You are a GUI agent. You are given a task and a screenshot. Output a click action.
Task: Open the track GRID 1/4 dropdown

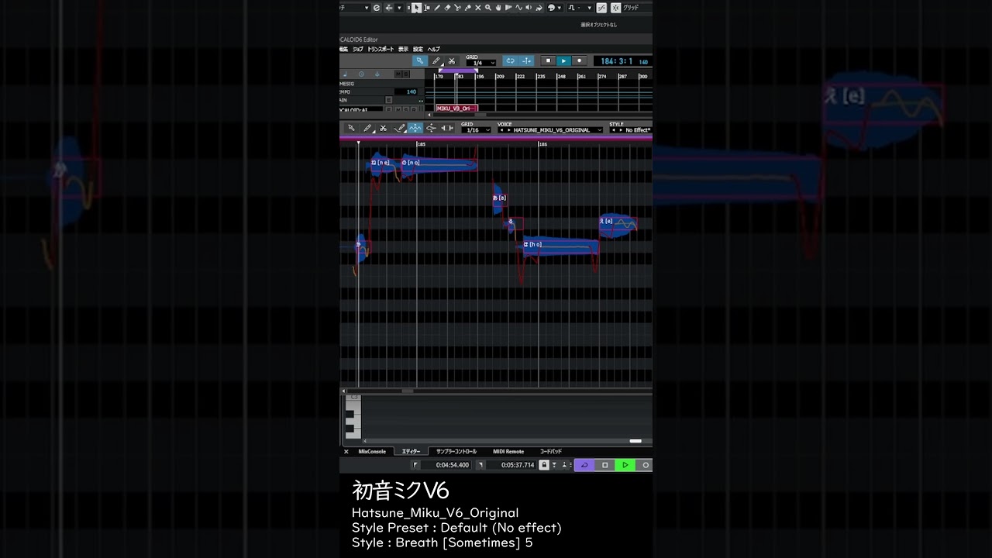[x=481, y=63]
